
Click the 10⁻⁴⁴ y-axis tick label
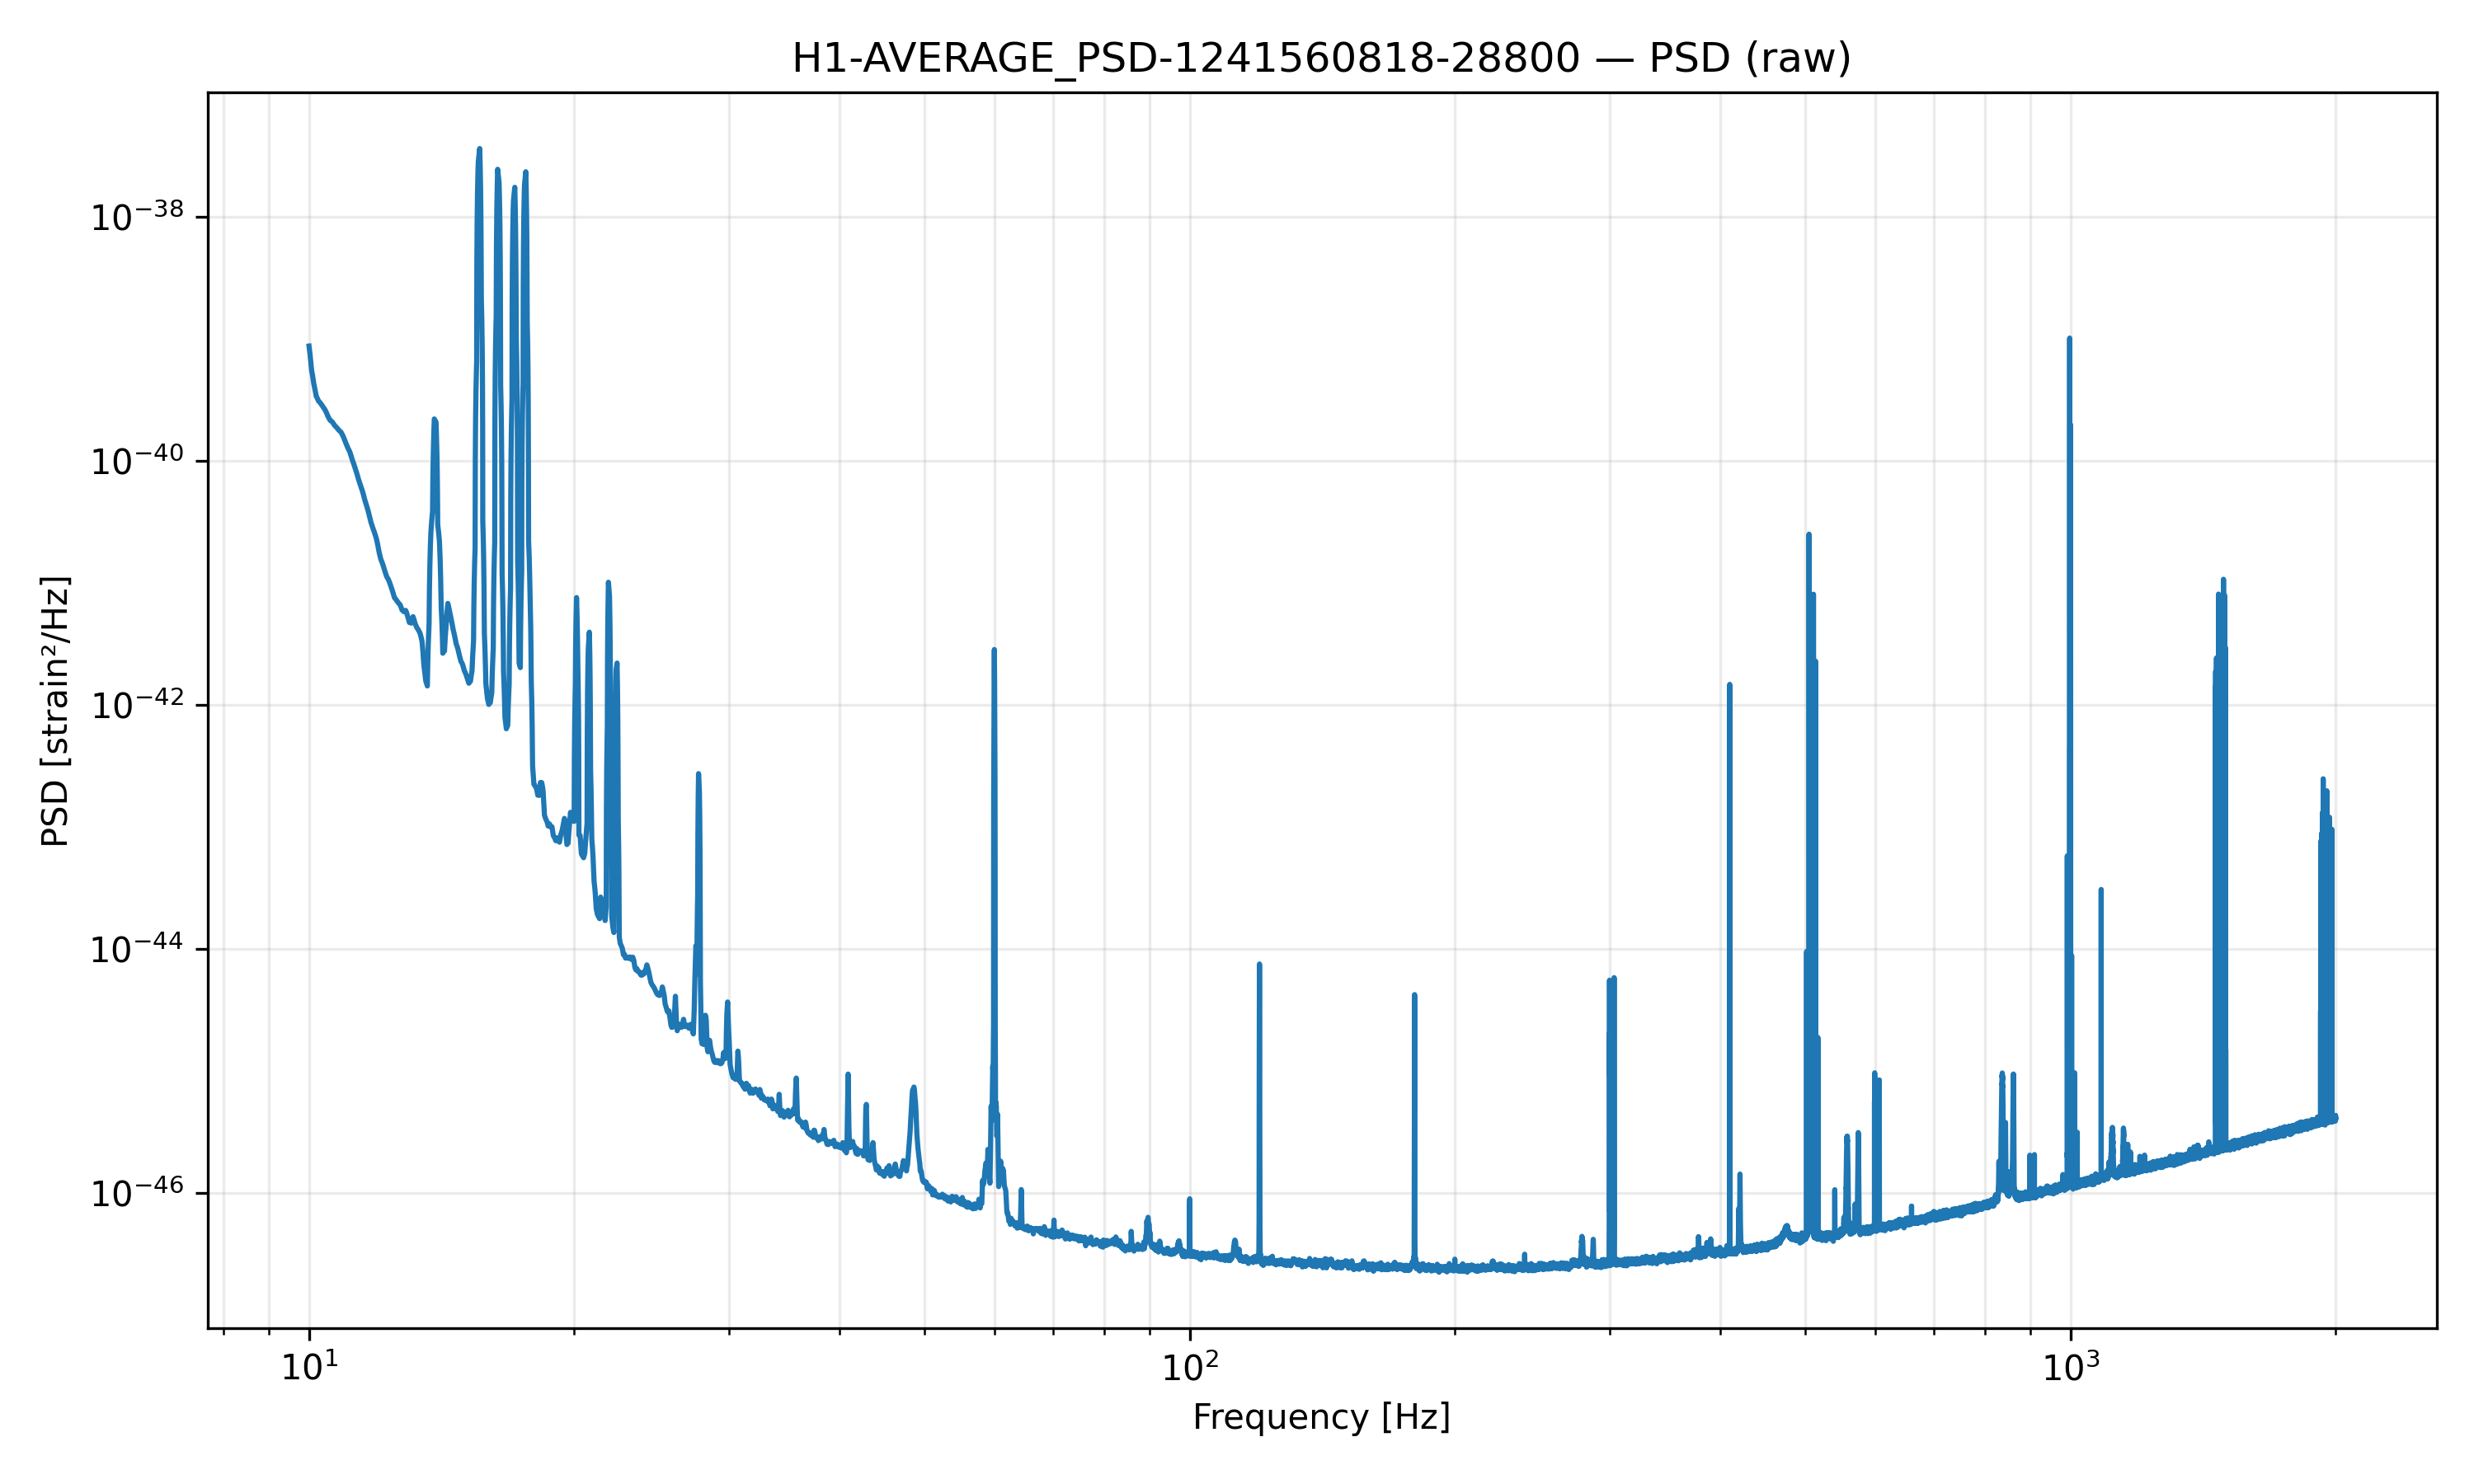pos(138,950)
